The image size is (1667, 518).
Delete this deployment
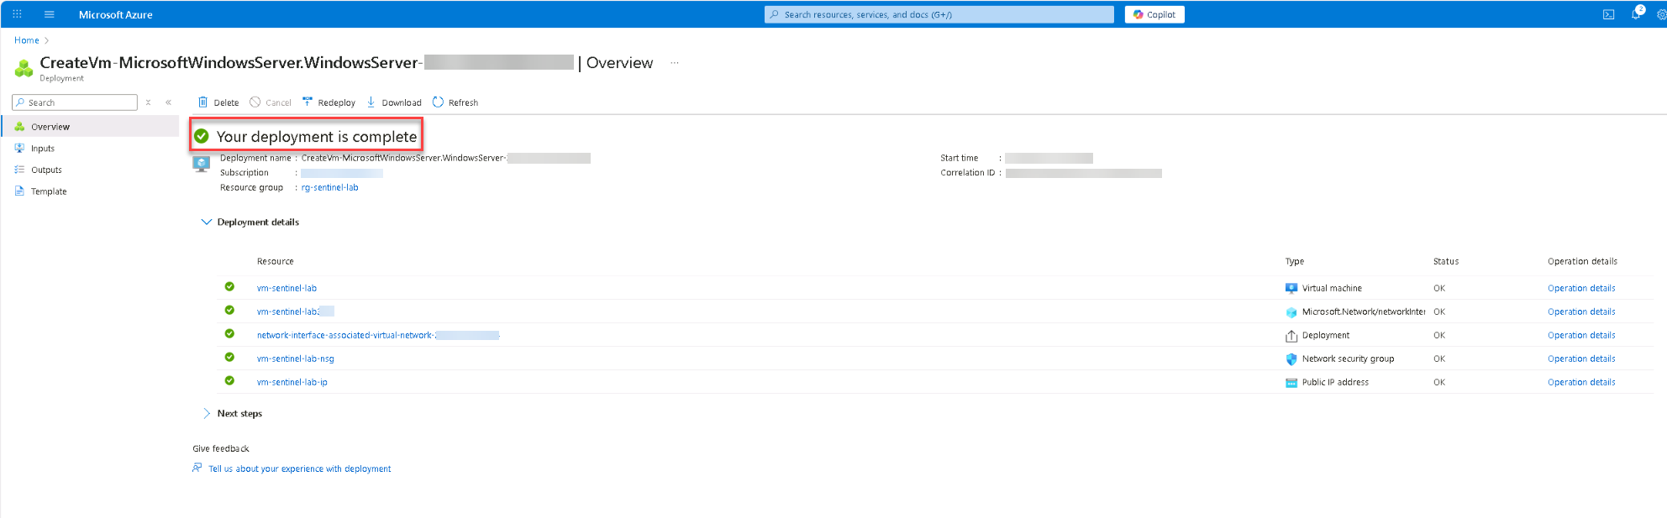tap(218, 102)
